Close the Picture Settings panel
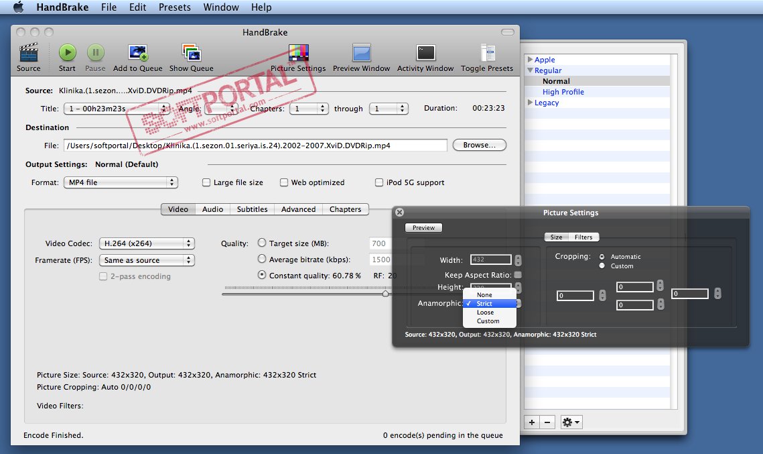The width and height of the screenshot is (763, 454). point(399,213)
